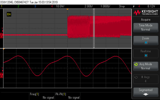Screen dimensions: 160x100
Task: Toggle the Zoom checkbox
Action: (x=146, y=42)
